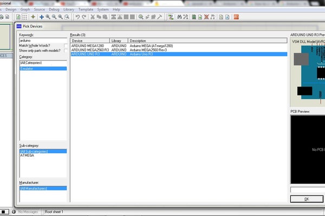Screen dimensions: 325x216
Task: Click the Undo arrow icon
Action: 77,17
